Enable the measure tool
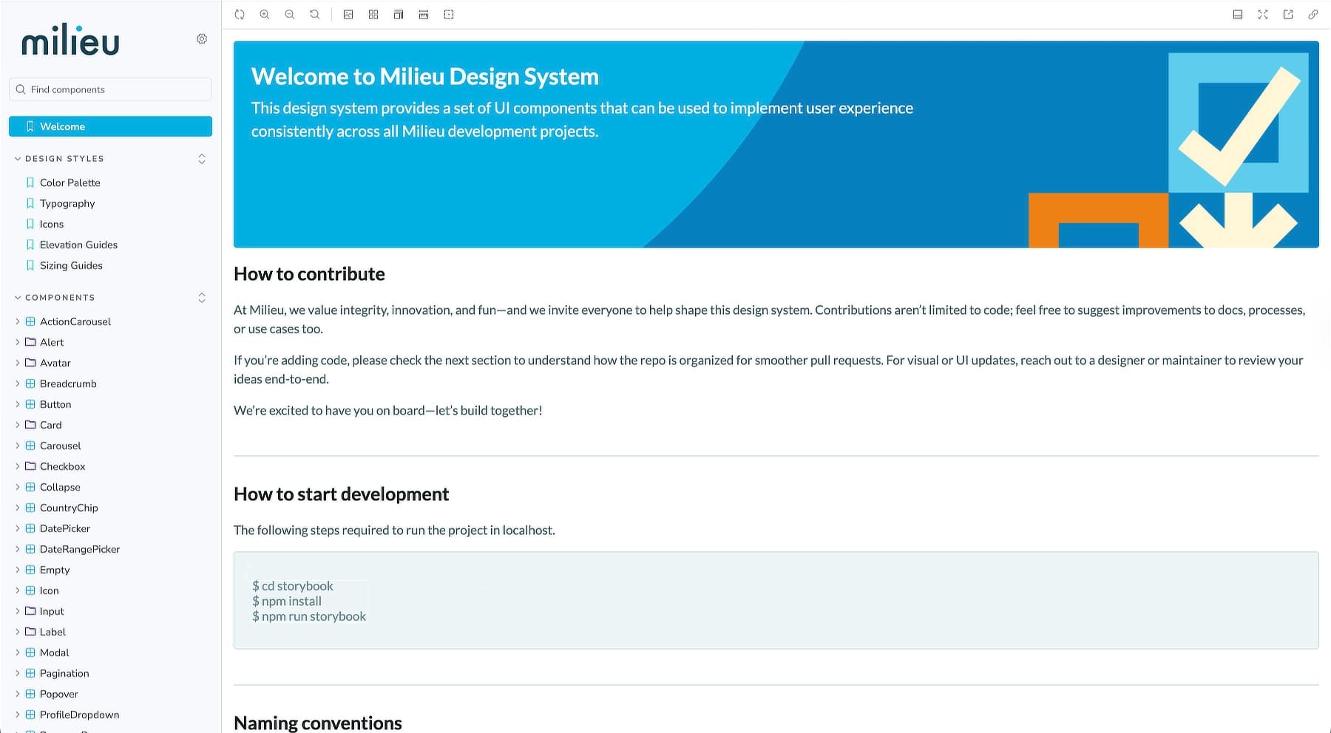 pos(424,14)
